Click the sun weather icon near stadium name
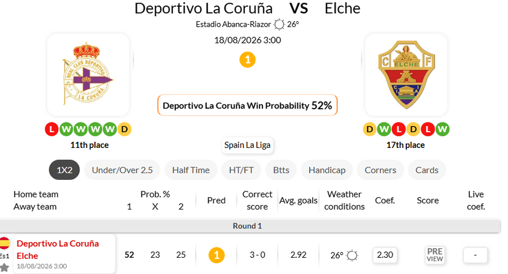Viewport: 508px width, 274px height. click(x=279, y=24)
